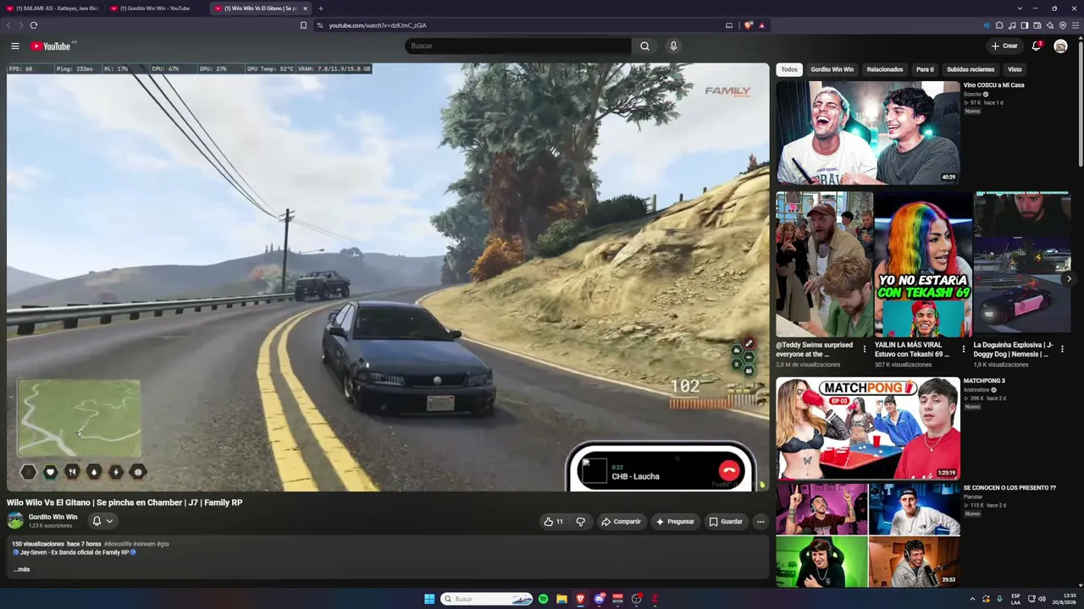
Task: Click the Crear button
Action: click(x=1004, y=46)
